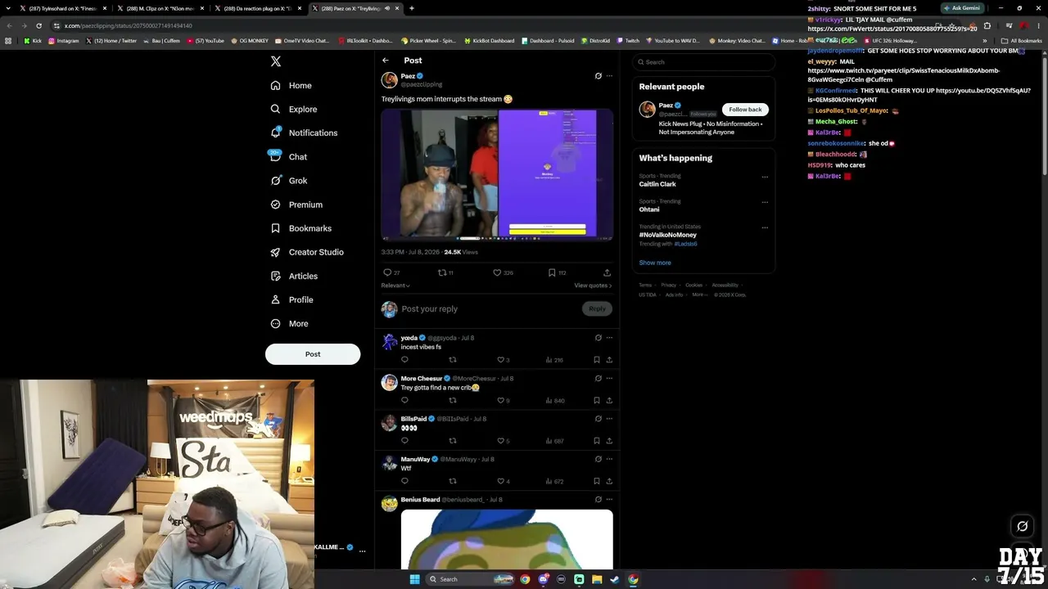This screenshot has width=1048, height=589.
Task: Open the KickBot Dashboard bookmark
Action: pyautogui.click(x=490, y=40)
